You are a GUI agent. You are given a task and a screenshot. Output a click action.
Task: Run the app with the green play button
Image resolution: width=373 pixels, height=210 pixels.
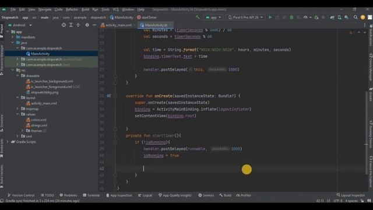(270, 17)
